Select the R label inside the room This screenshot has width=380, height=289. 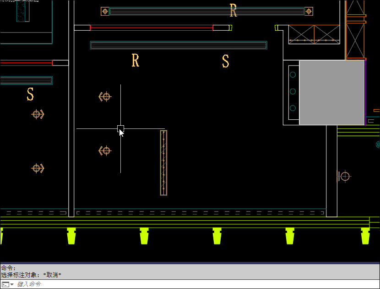pos(135,60)
